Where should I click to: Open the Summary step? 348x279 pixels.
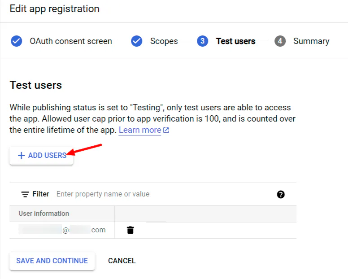click(x=311, y=41)
